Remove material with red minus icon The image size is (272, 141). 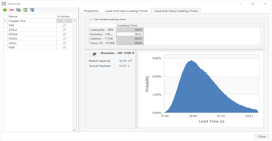pyautogui.click(x=12, y=10)
